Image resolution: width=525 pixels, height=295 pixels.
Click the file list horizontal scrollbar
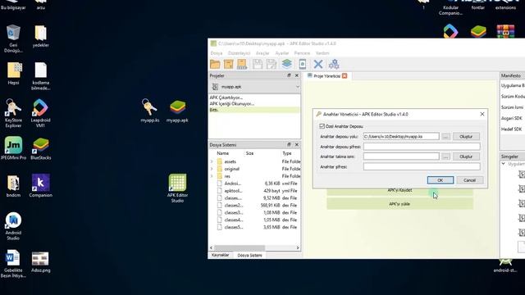pyautogui.click(x=240, y=247)
